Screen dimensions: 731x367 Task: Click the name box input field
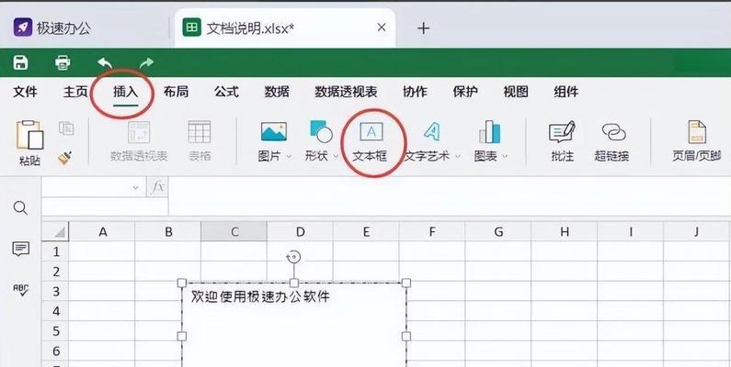(86, 187)
